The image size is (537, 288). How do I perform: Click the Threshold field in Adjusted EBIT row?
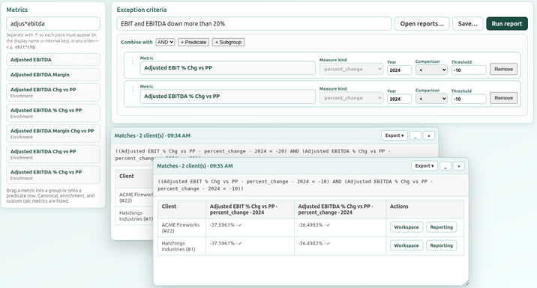469,70
